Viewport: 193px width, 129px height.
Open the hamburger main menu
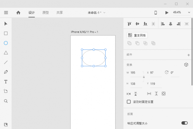6,12
